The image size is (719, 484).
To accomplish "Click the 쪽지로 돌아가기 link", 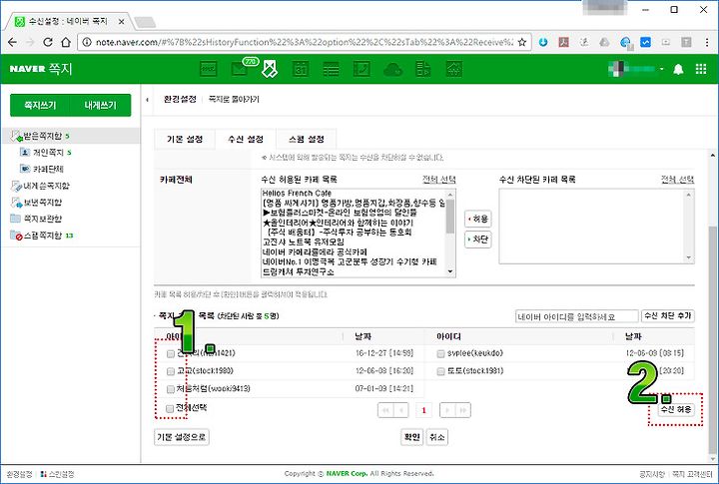I will coord(234,99).
